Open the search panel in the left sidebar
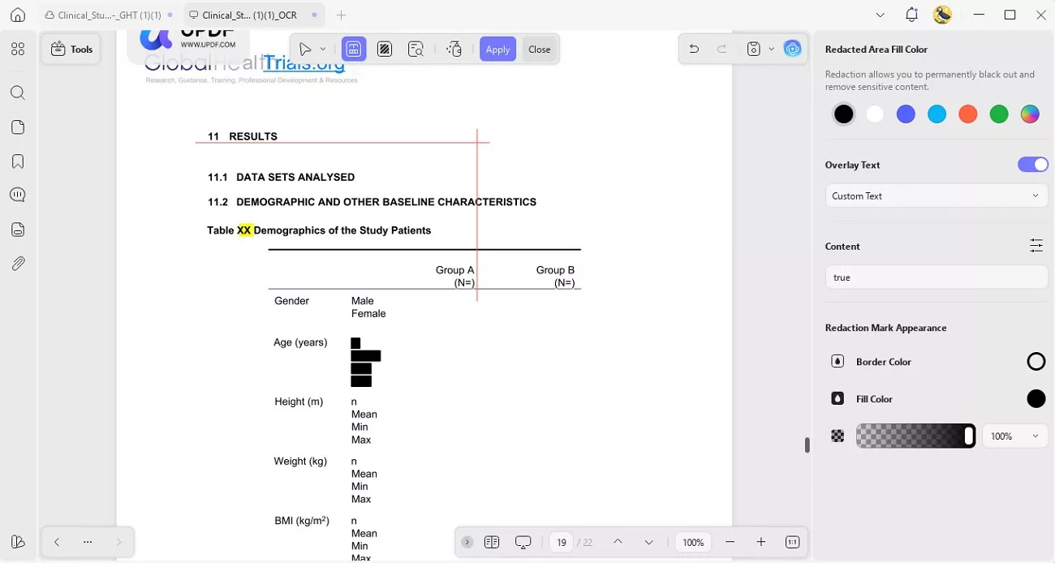 tap(18, 92)
